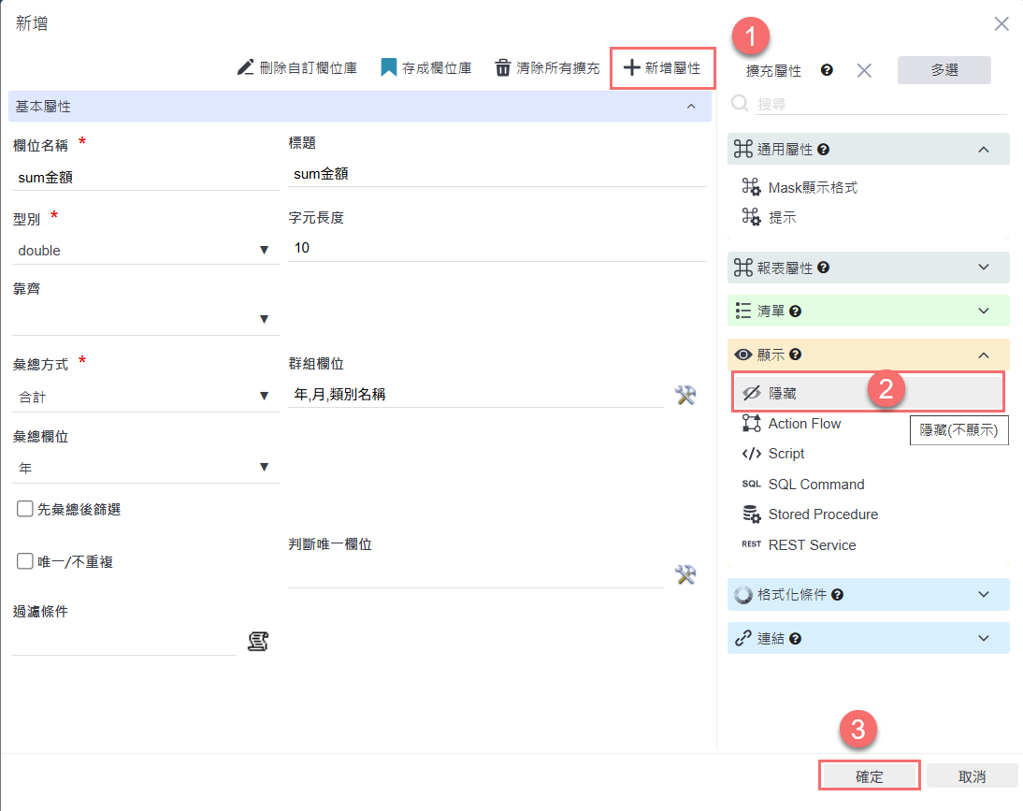This screenshot has width=1023, height=811.
Task: Click the 多選 multi-select button
Action: pyautogui.click(x=944, y=70)
